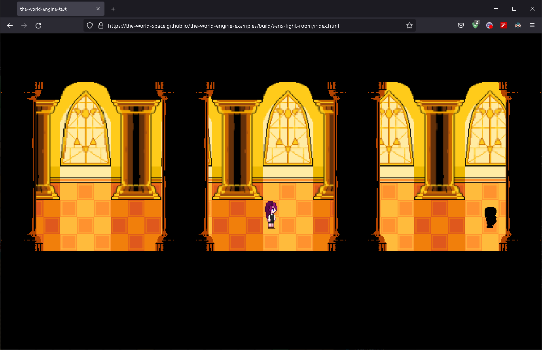Bookmark this page with the star
Viewport: 542px width, 350px height.
pos(409,25)
